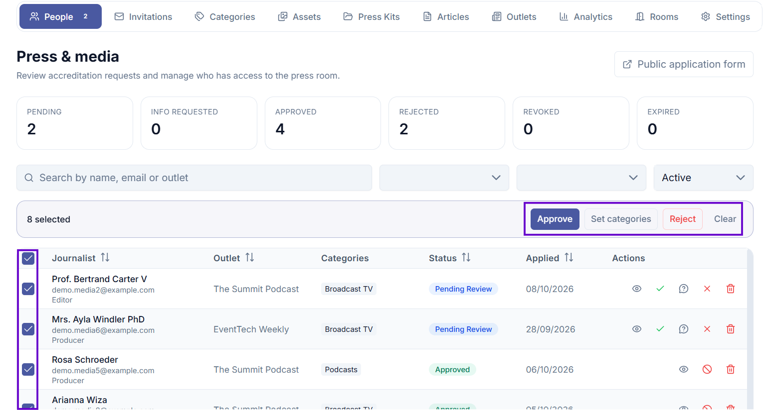Approve the 8 selected applicants
764x410 pixels.
point(555,219)
